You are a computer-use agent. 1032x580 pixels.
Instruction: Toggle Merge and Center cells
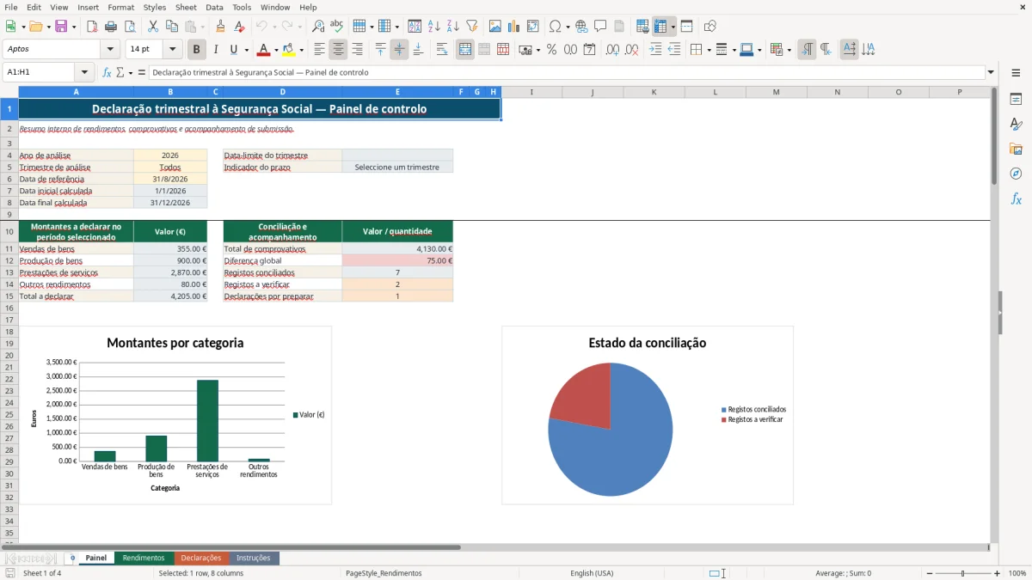465,50
